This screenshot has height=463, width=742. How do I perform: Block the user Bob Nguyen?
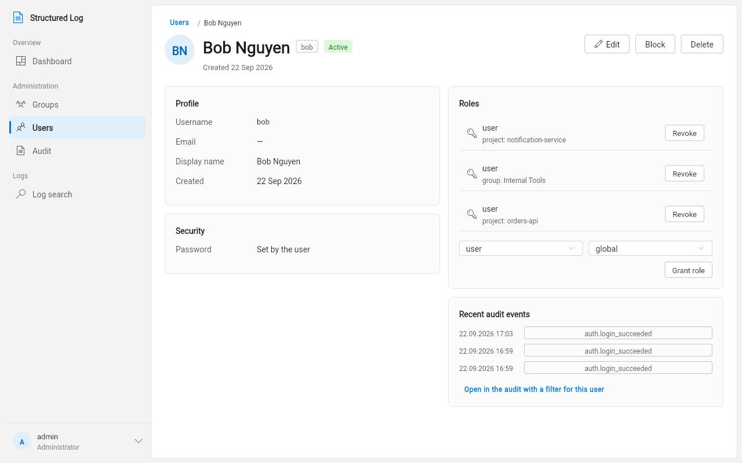tap(655, 44)
